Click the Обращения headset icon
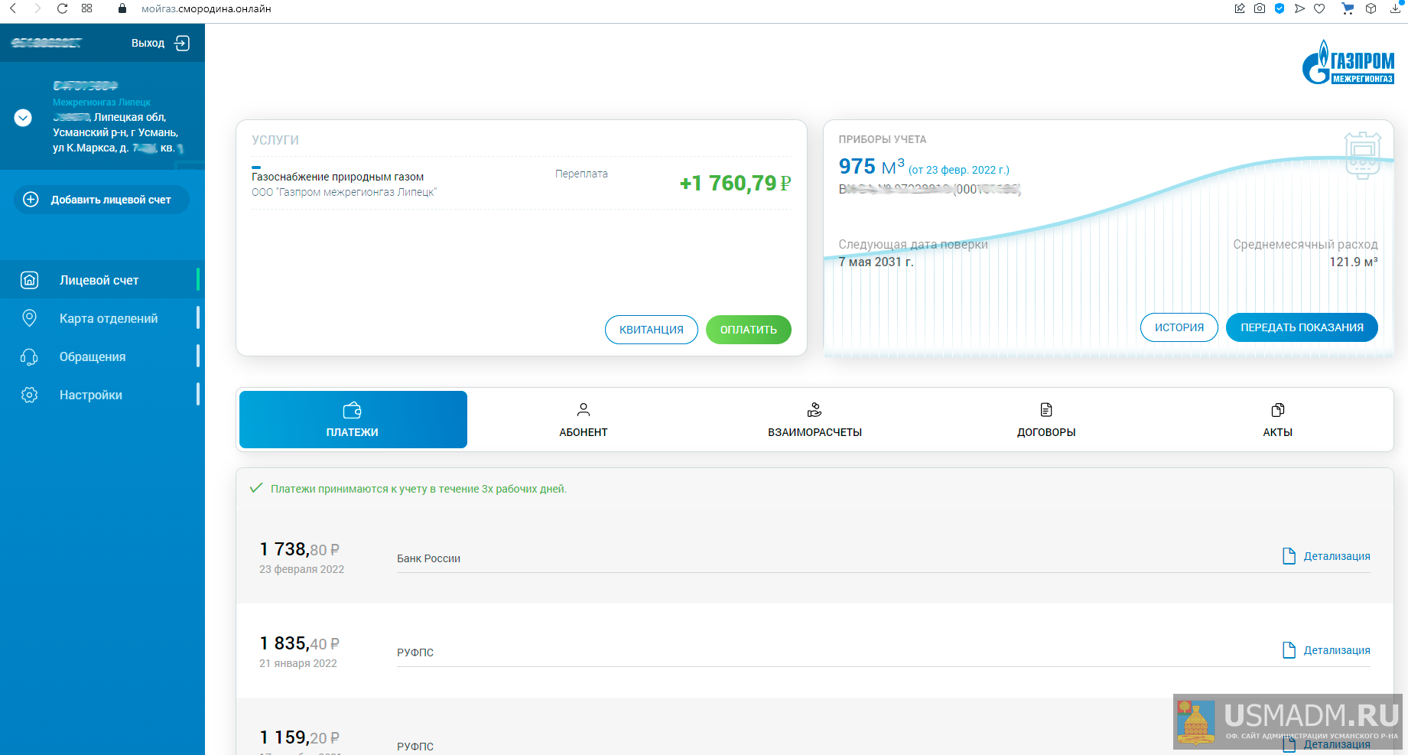1408x755 pixels. (x=29, y=356)
